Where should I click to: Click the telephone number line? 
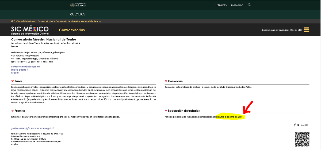pyautogui.click(x=32, y=62)
